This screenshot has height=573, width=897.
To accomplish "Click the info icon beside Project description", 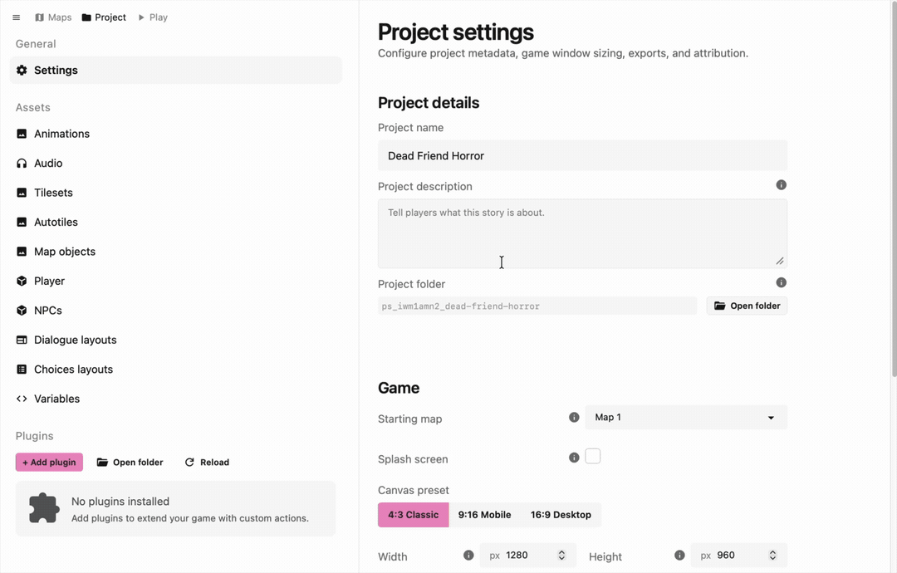I will point(781,185).
